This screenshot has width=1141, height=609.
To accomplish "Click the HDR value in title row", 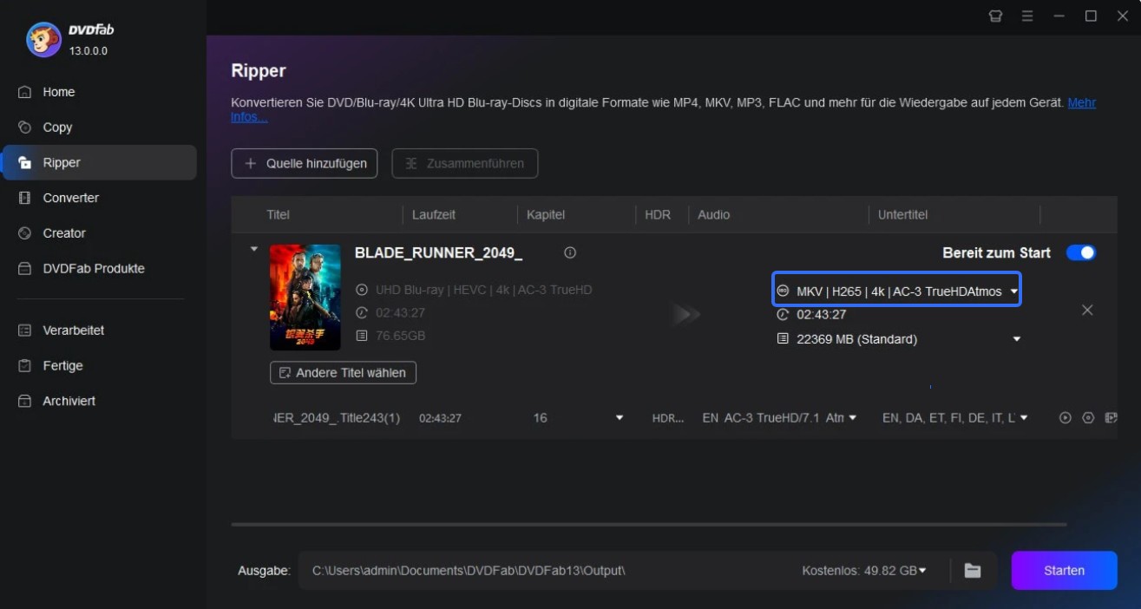I will [667, 418].
